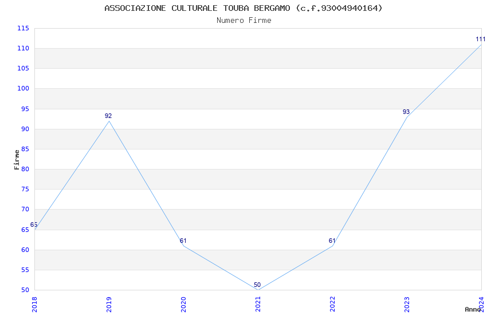Click the y-axis tick 50

point(25,290)
